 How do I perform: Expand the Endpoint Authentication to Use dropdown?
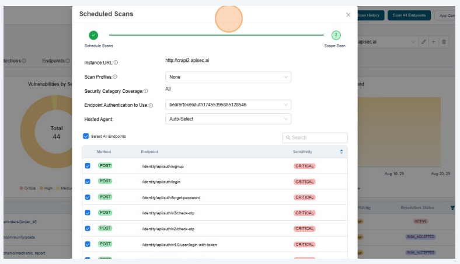(x=228, y=105)
